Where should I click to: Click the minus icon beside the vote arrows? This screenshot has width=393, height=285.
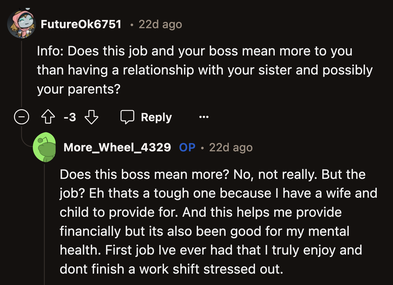(21, 117)
